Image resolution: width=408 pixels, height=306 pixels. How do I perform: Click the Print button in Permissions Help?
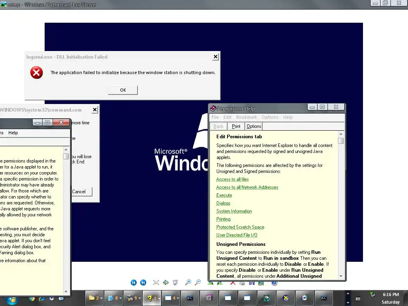(236, 126)
